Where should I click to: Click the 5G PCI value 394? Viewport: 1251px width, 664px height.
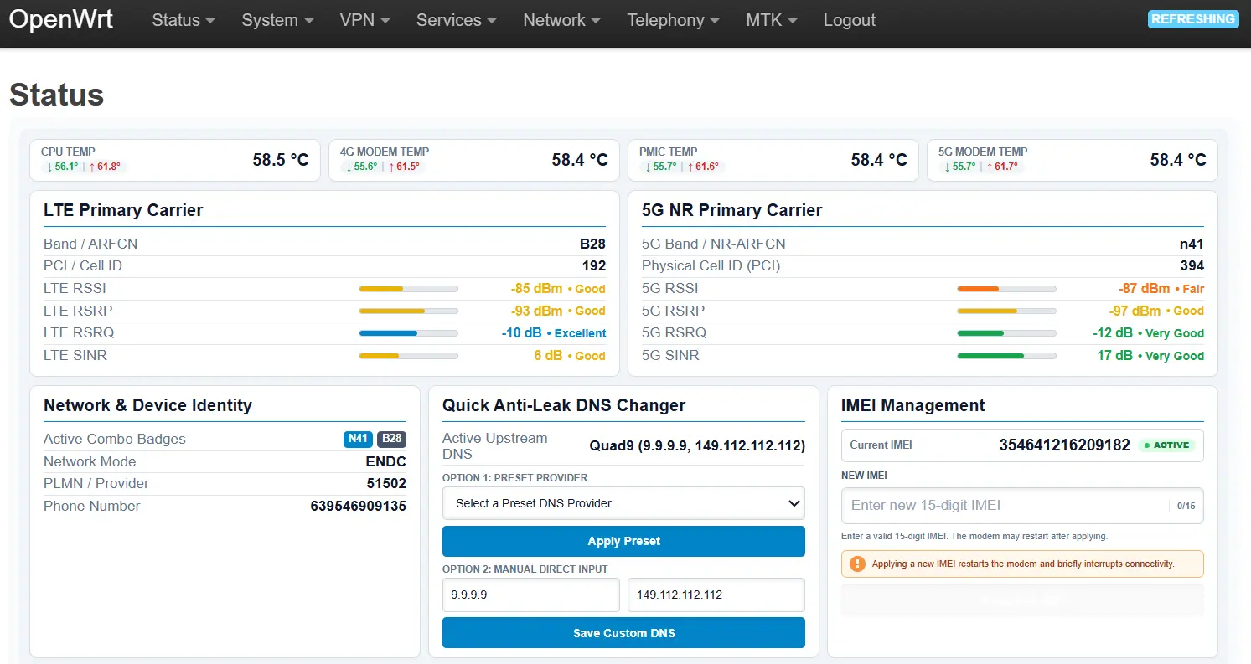1192,265
